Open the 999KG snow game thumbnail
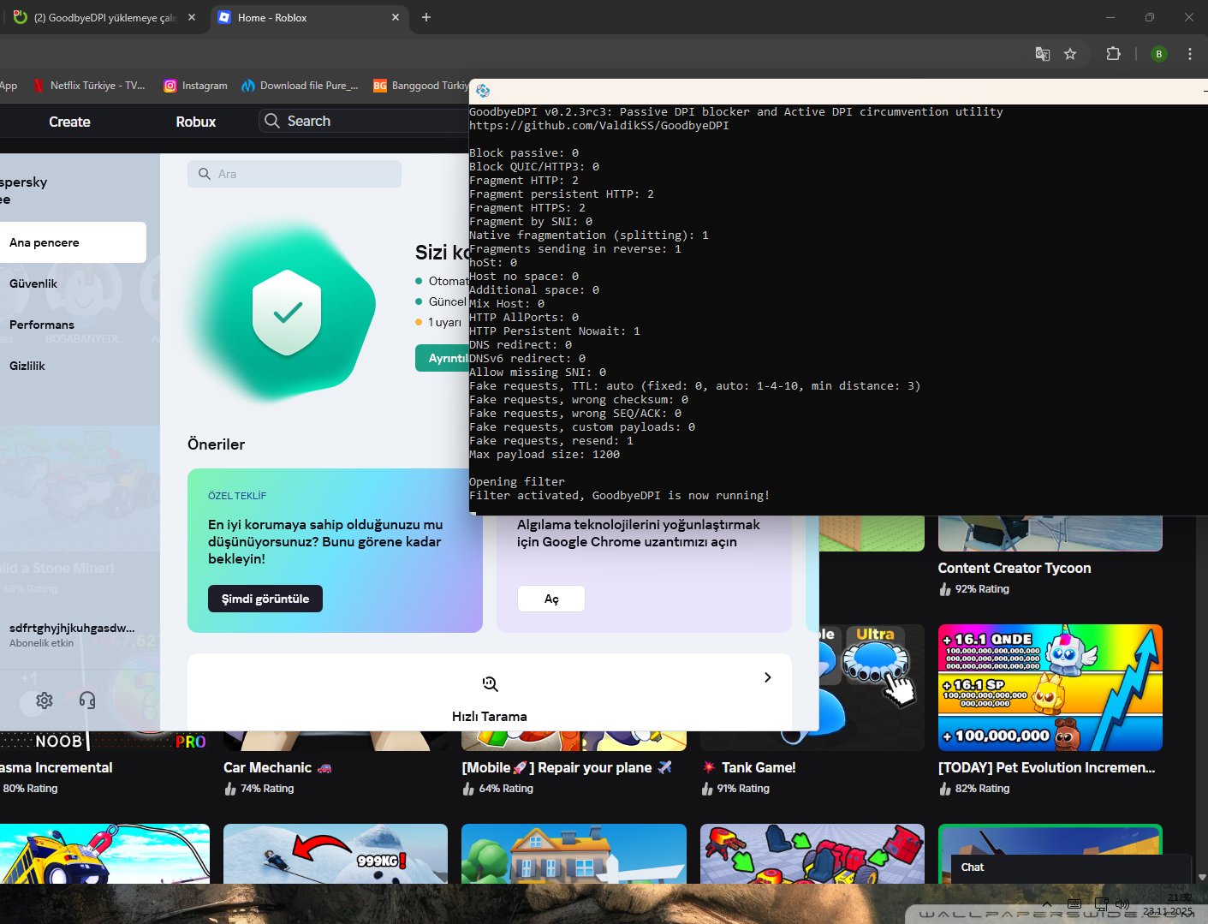This screenshot has height=924, width=1208. 336,854
